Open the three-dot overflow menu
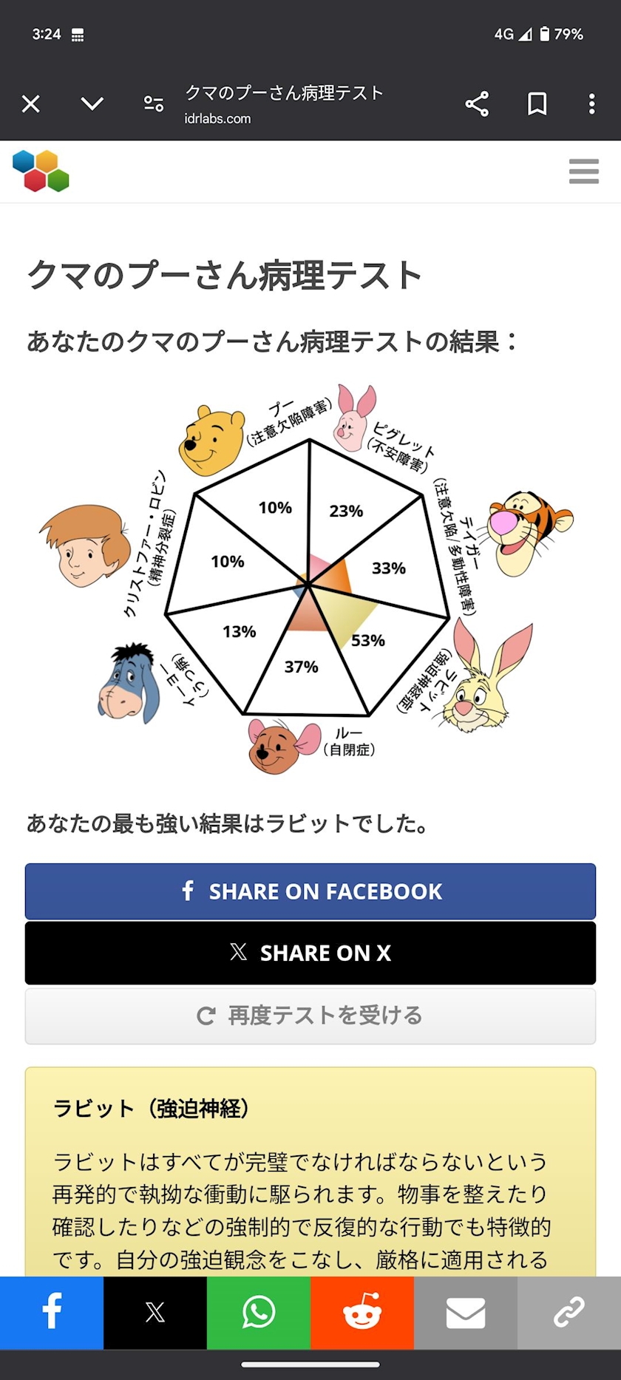 click(591, 104)
